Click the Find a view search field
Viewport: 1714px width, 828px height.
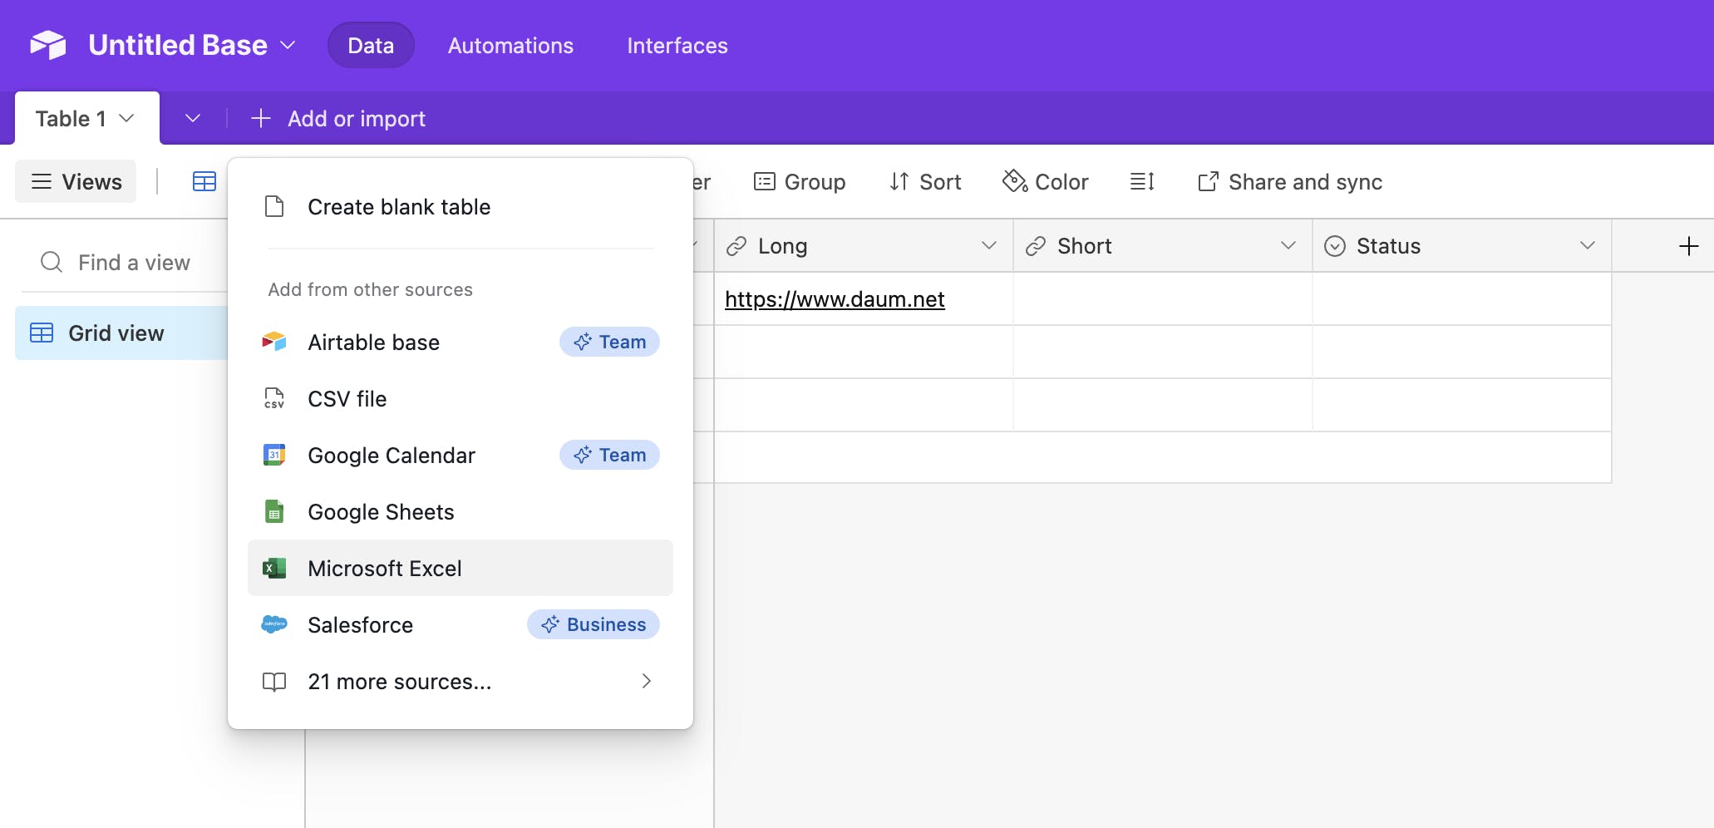[125, 263]
